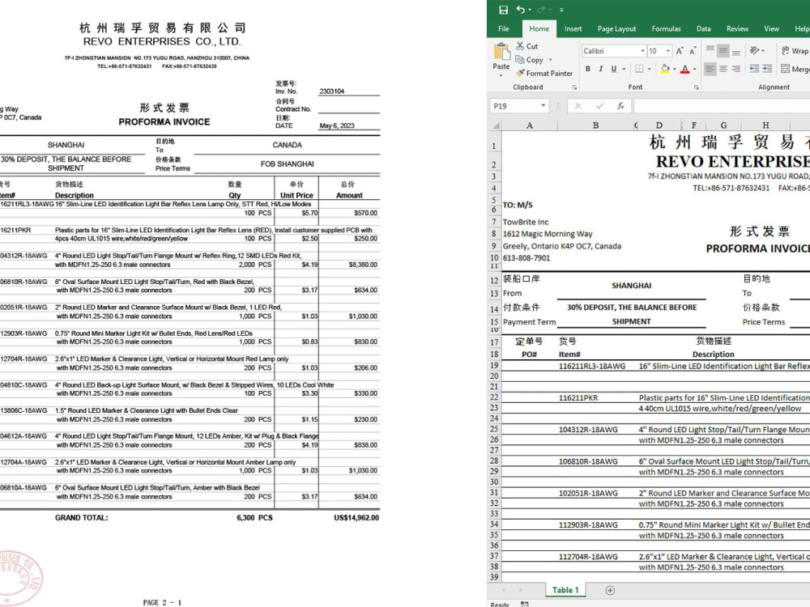810x607 pixels.
Task: Open the View ribbon tab
Action: pyautogui.click(x=771, y=29)
